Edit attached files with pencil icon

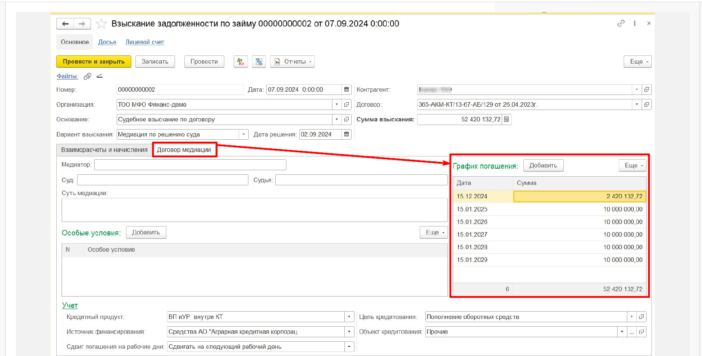[x=100, y=76]
